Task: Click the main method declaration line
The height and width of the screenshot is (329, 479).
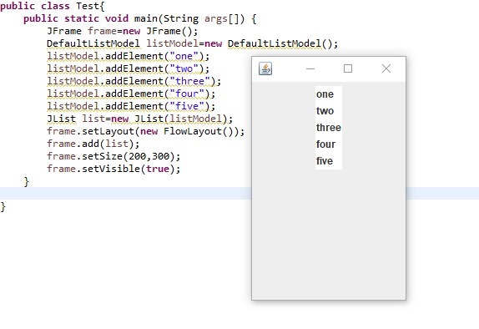Action: click(140, 18)
